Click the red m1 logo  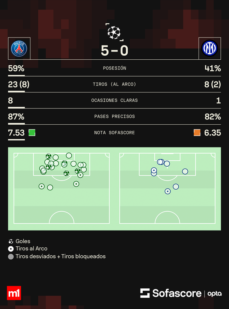point(14,293)
